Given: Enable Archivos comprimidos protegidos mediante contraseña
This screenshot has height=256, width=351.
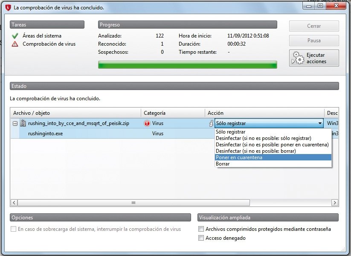Looking at the screenshot, I should [201, 229].
